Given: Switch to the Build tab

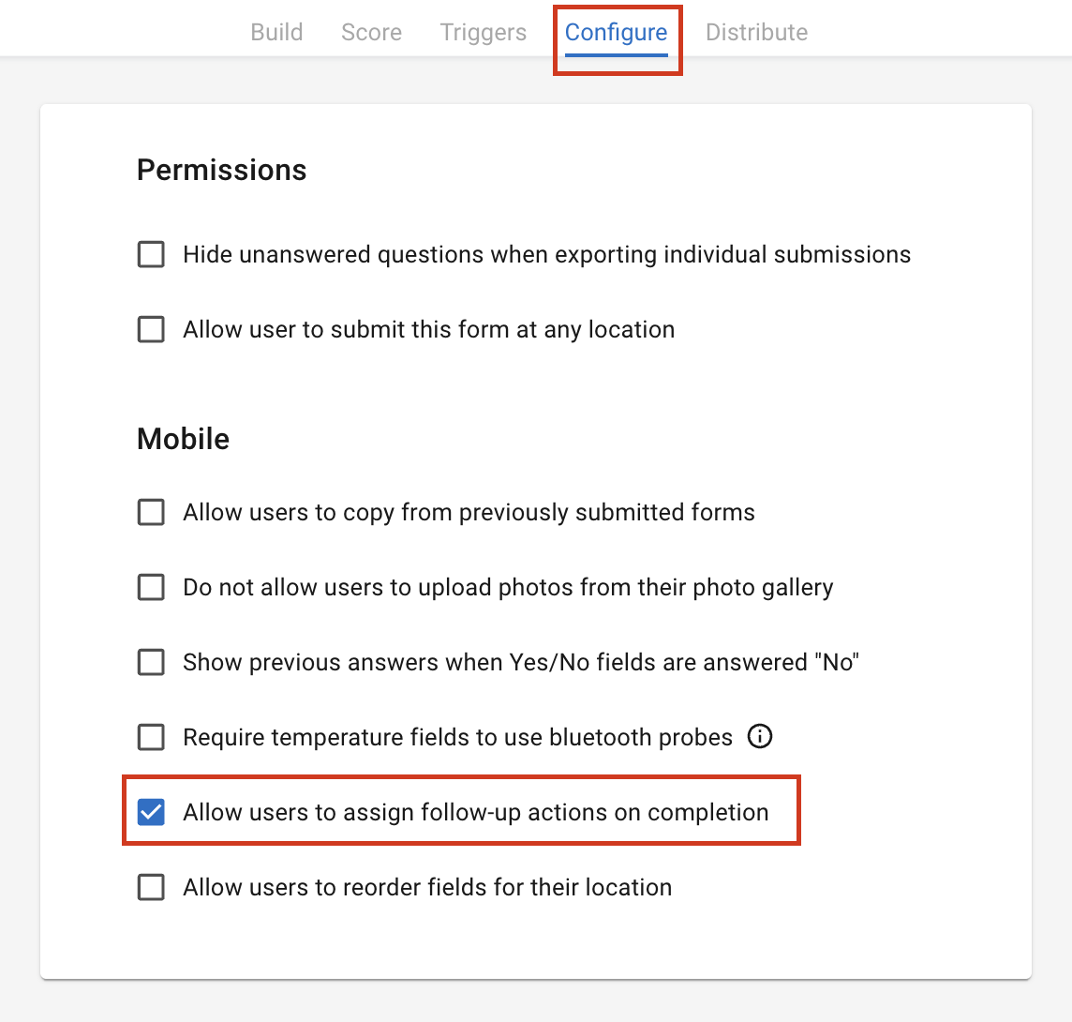Looking at the screenshot, I should pos(276,32).
